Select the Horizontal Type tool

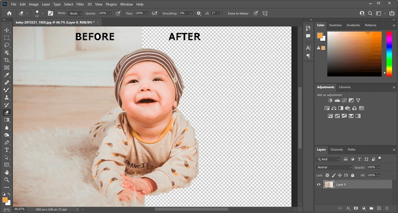(6, 150)
